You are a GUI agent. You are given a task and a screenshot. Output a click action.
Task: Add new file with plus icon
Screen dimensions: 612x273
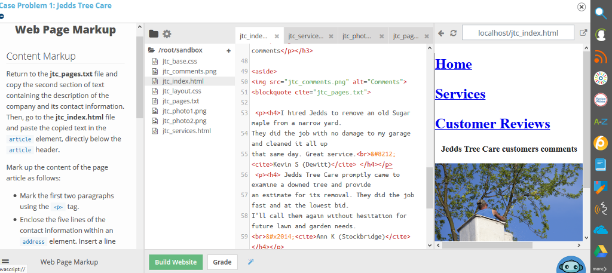(229, 51)
